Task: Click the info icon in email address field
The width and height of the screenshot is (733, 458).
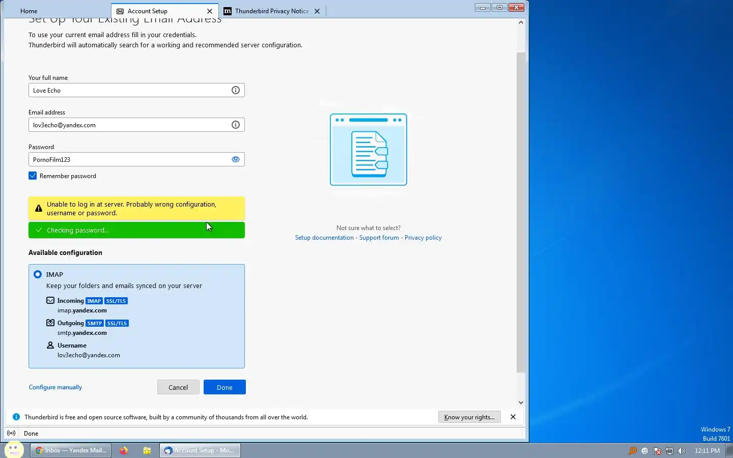Action: (x=236, y=125)
